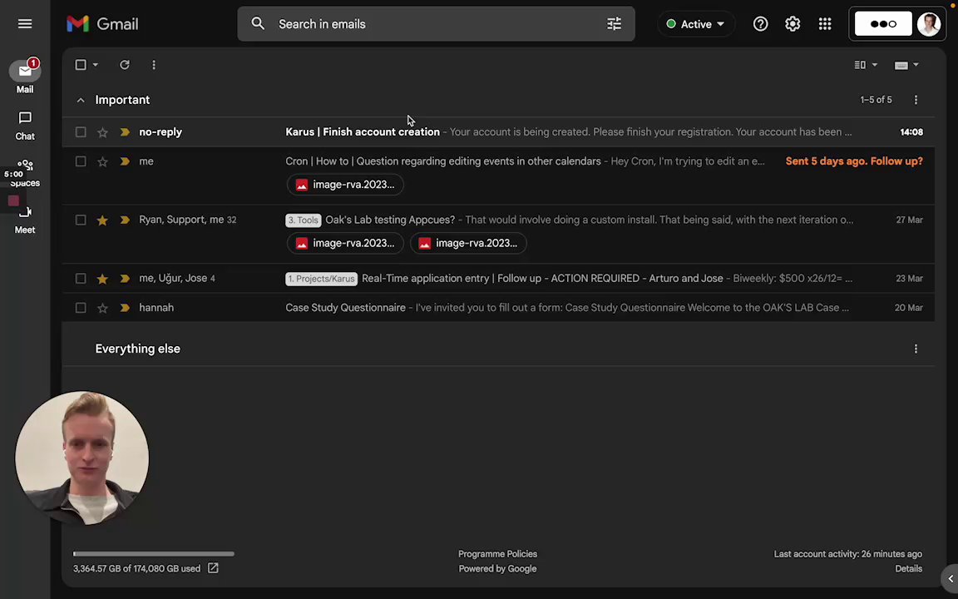Open the Programme Policies link
The height and width of the screenshot is (599, 958).
tap(497, 554)
